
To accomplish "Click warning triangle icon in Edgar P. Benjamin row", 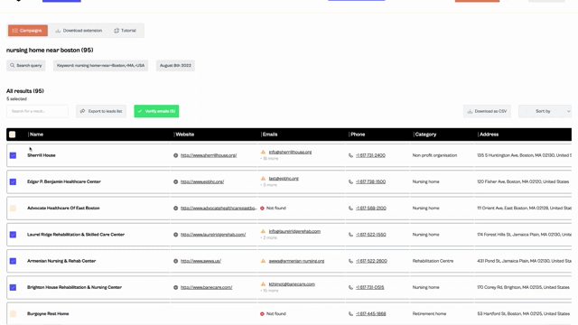I will [263, 179].
